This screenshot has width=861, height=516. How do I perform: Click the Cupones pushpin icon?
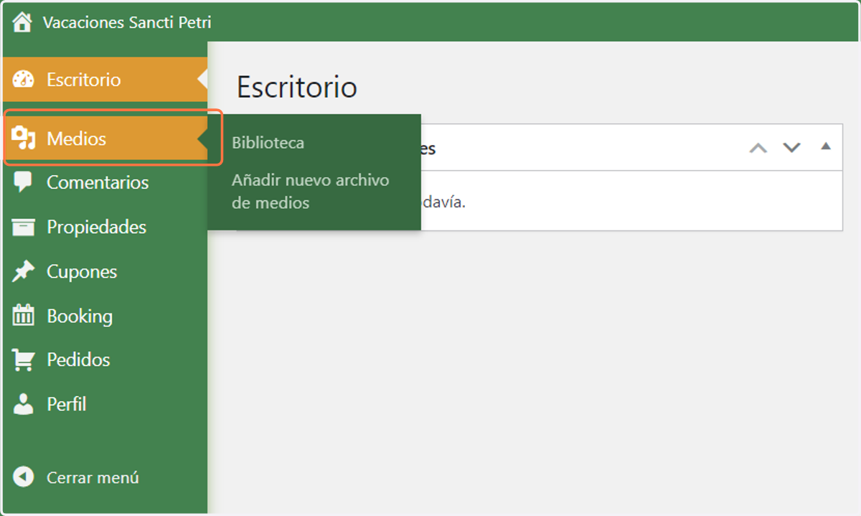(24, 271)
